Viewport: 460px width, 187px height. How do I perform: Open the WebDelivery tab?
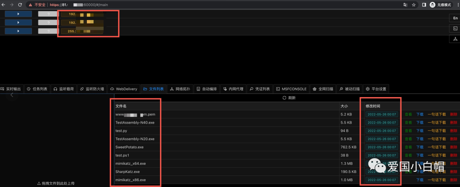click(x=124, y=89)
